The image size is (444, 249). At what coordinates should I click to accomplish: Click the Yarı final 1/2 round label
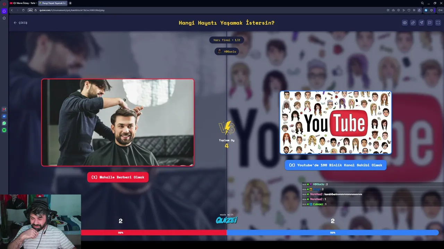point(227,40)
